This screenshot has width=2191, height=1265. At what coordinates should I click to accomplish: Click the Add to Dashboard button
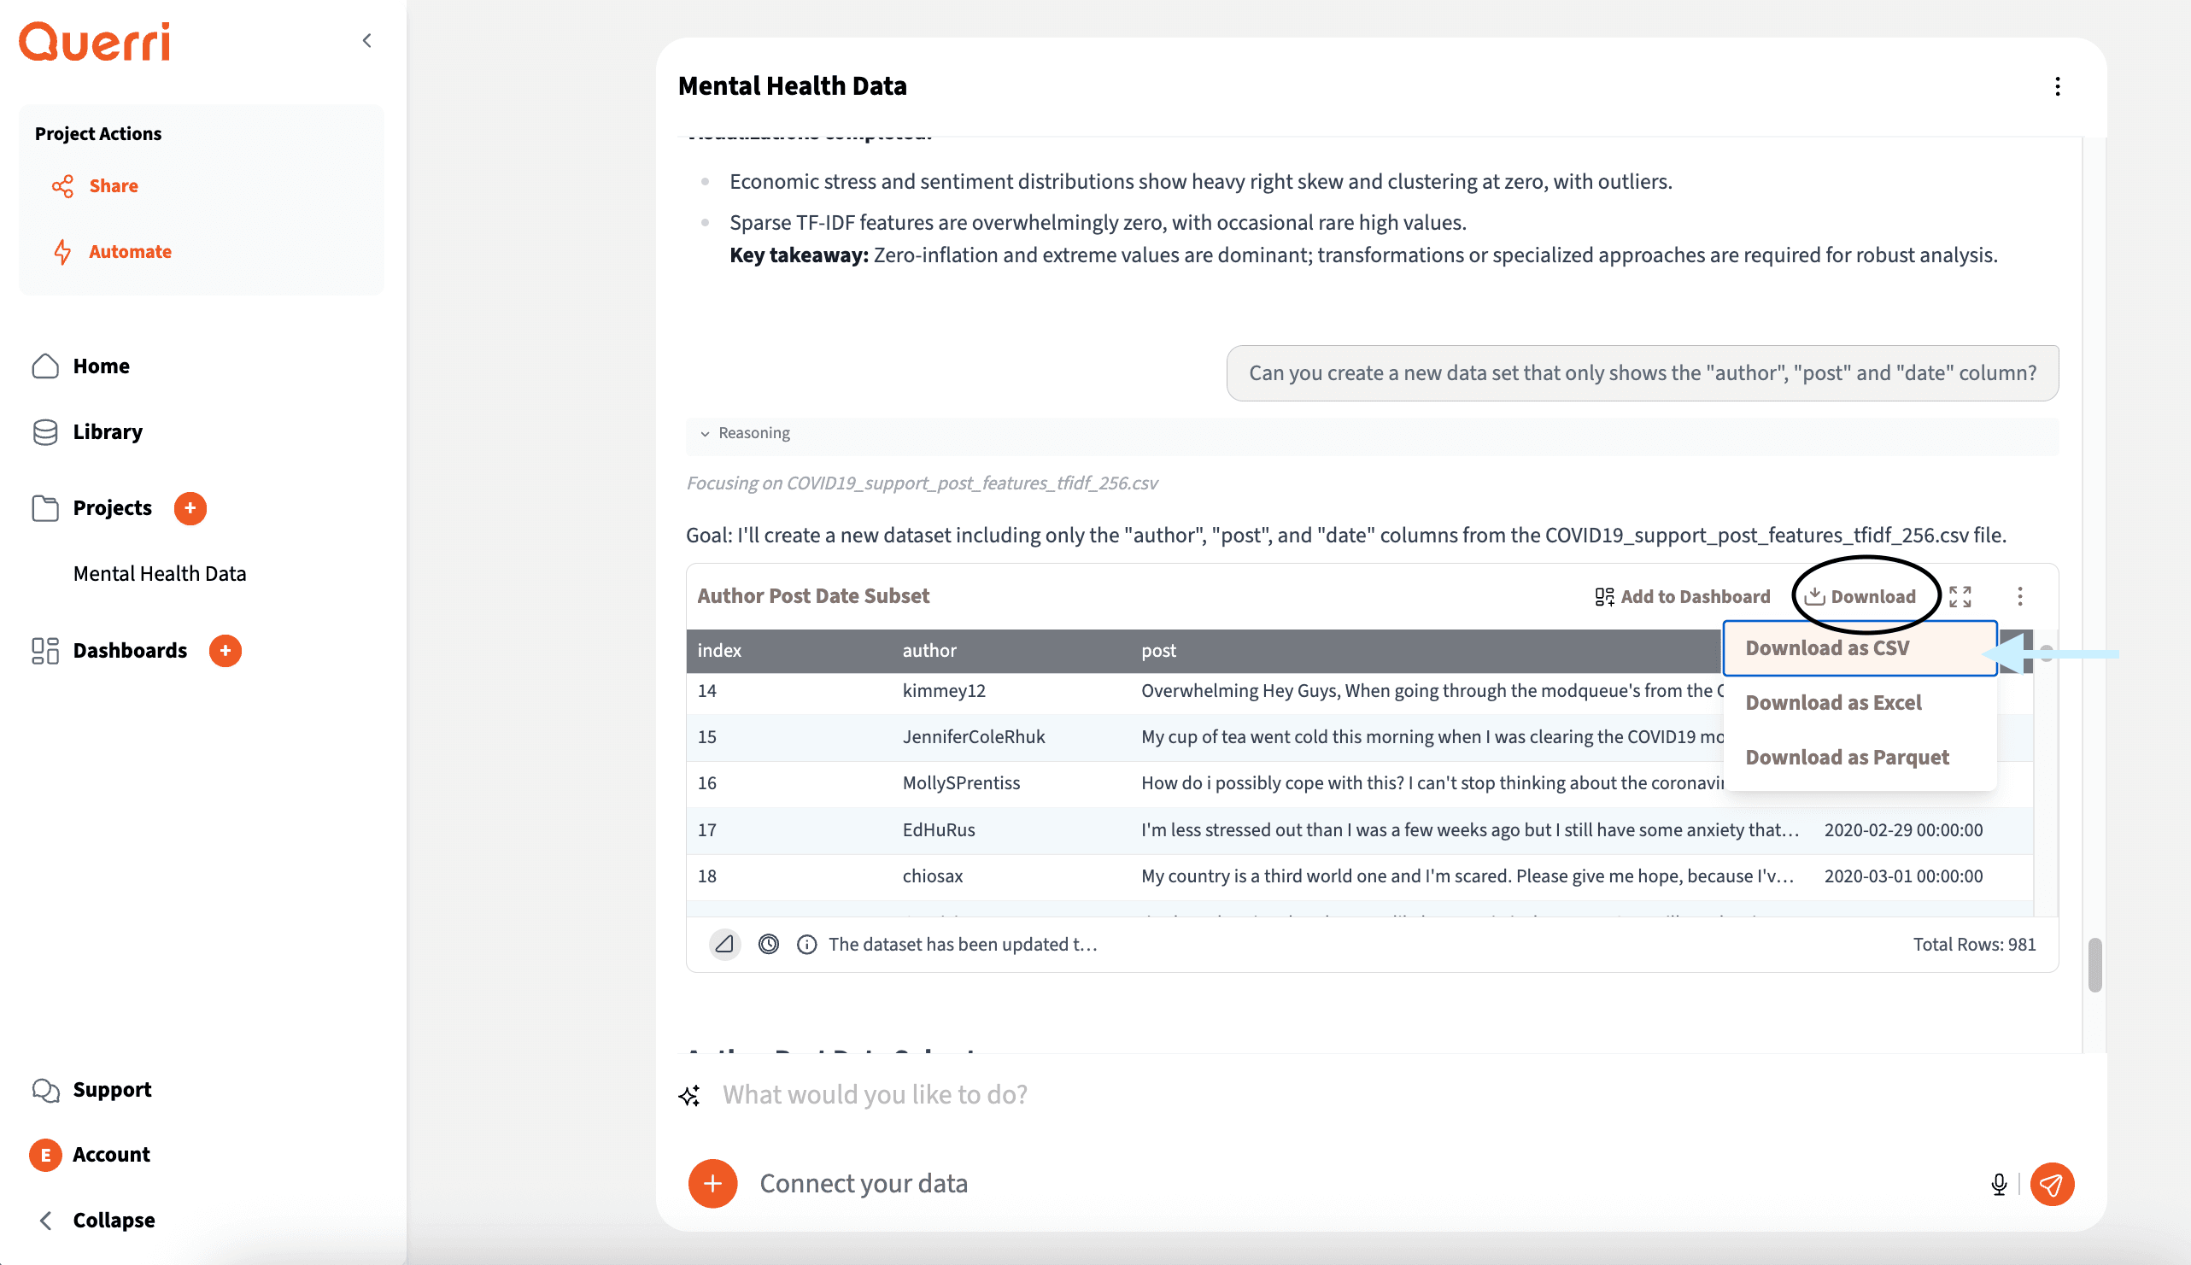click(1682, 596)
